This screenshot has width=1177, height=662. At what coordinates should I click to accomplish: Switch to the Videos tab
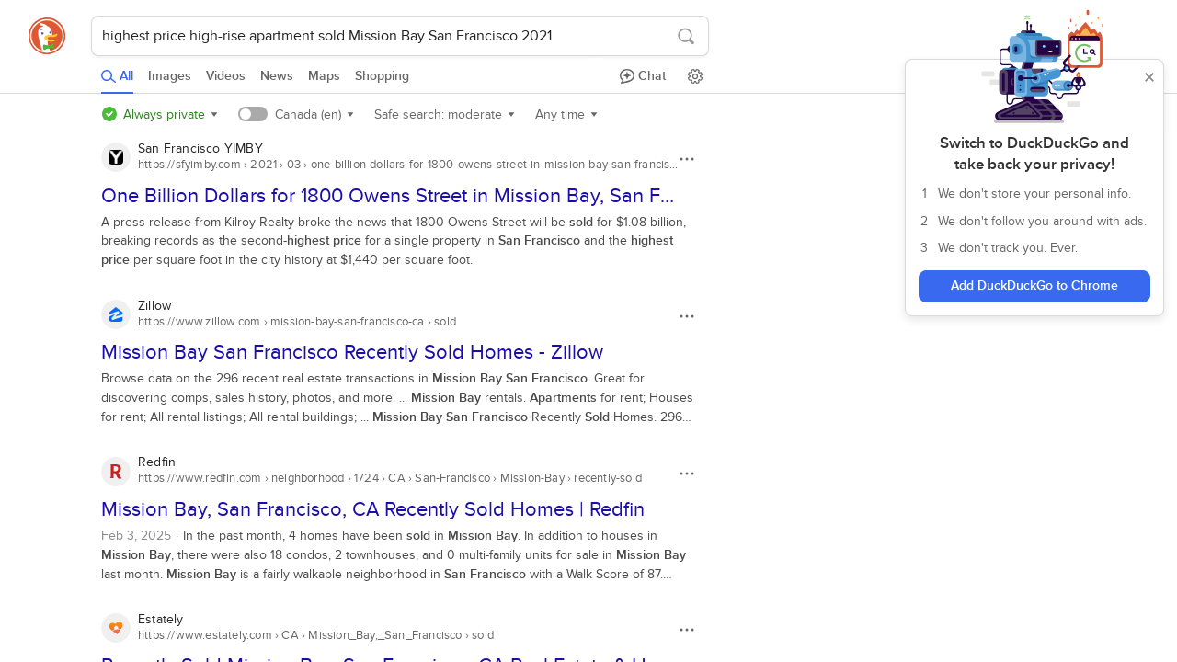click(225, 76)
